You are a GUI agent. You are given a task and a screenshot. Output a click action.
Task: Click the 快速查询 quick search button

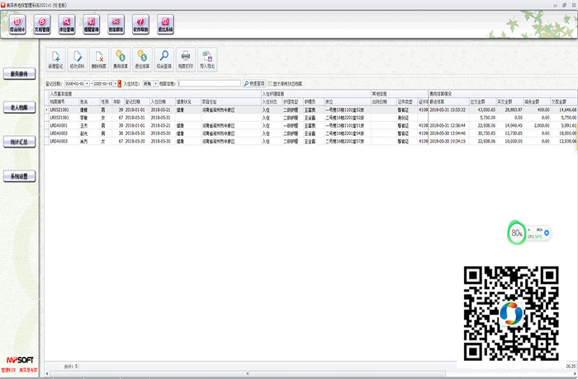click(x=254, y=84)
